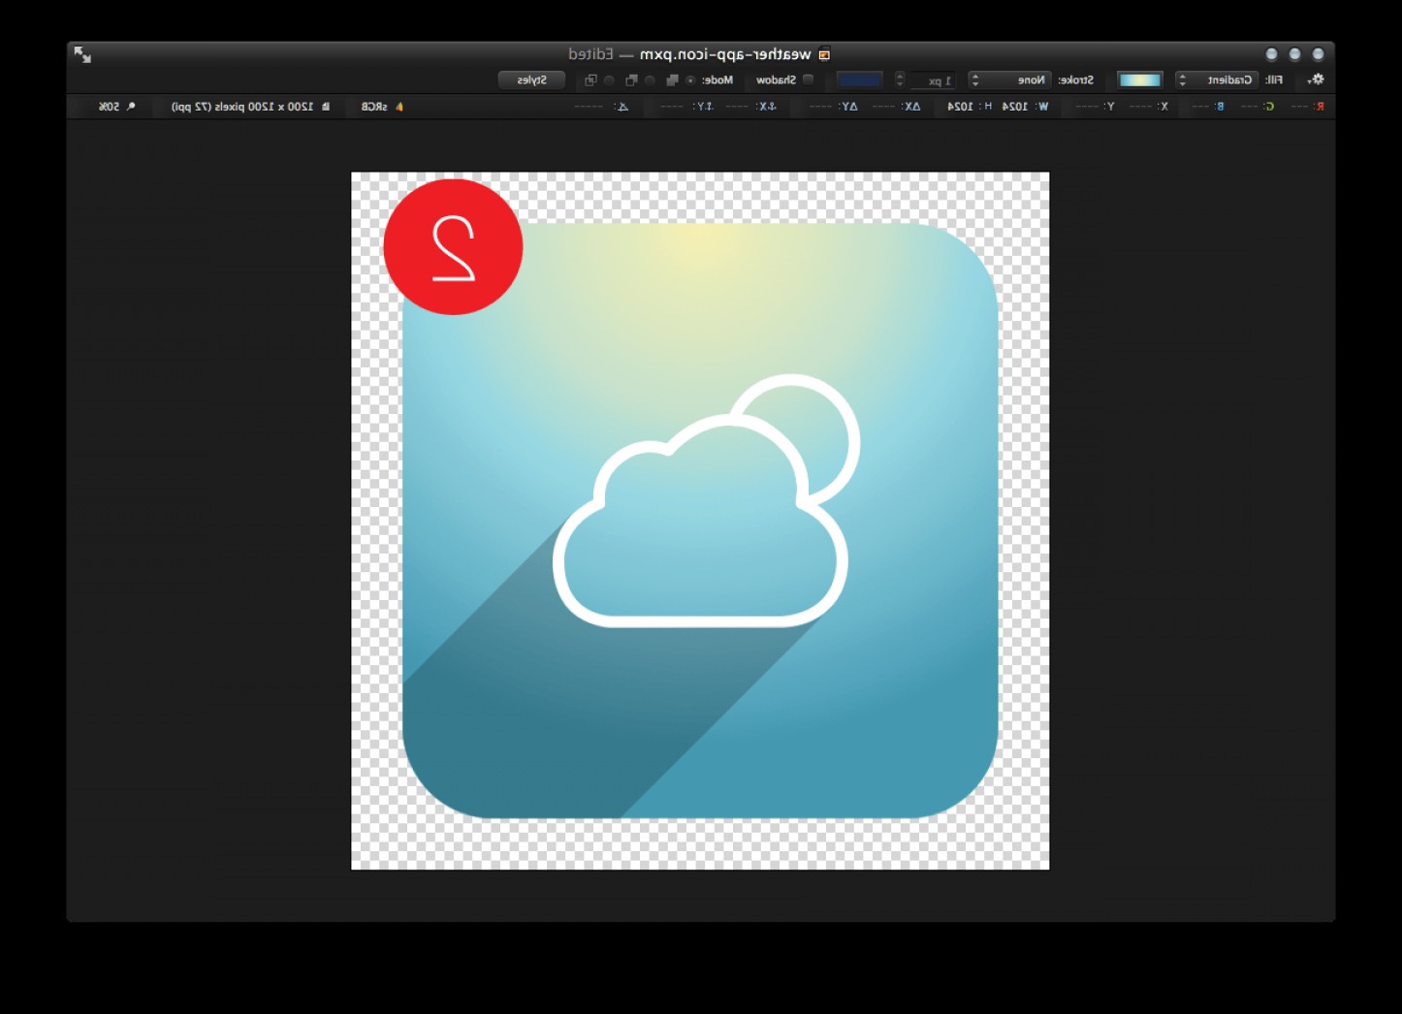Click the magnifier icon beside the zoom level
Screen dimensions: 1402x1014
(x=129, y=107)
